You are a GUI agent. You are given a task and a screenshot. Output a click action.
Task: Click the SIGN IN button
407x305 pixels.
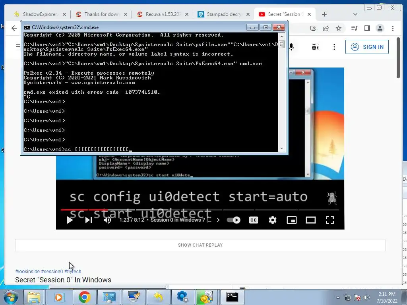pyautogui.click(x=367, y=47)
